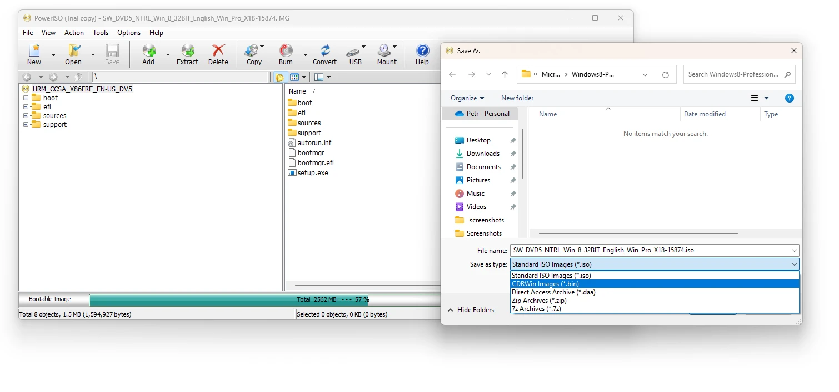The width and height of the screenshot is (839, 392).
Task: Click Save As dialog up arrow
Action: (505, 74)
